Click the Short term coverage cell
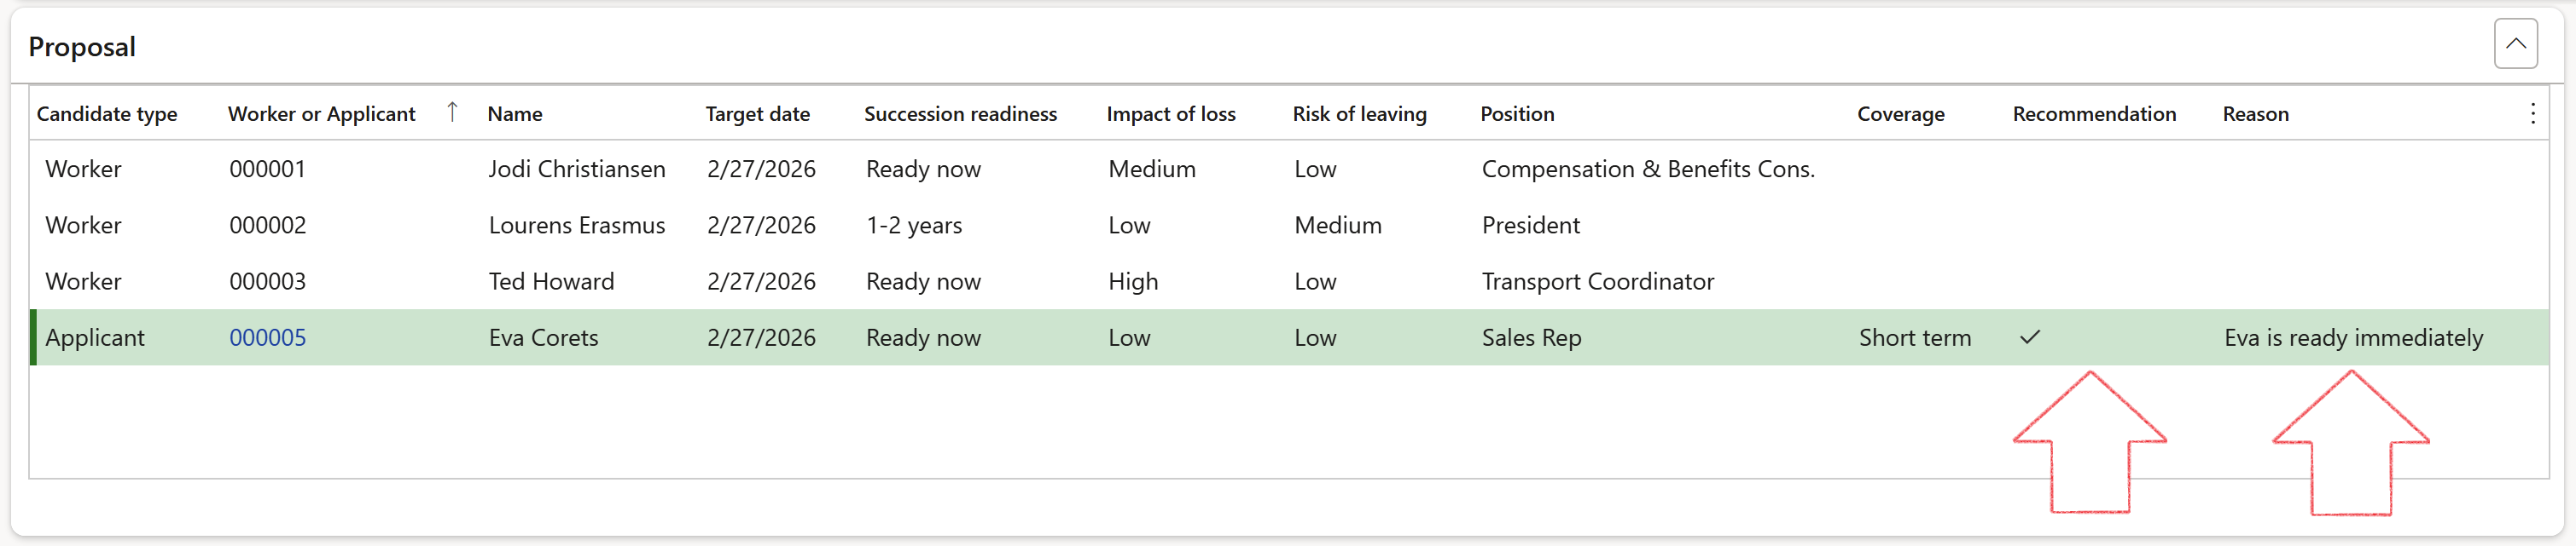 (x=1914, y=337)
